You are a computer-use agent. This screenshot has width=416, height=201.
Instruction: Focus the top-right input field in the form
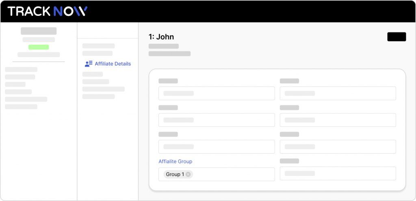[338, 93]
